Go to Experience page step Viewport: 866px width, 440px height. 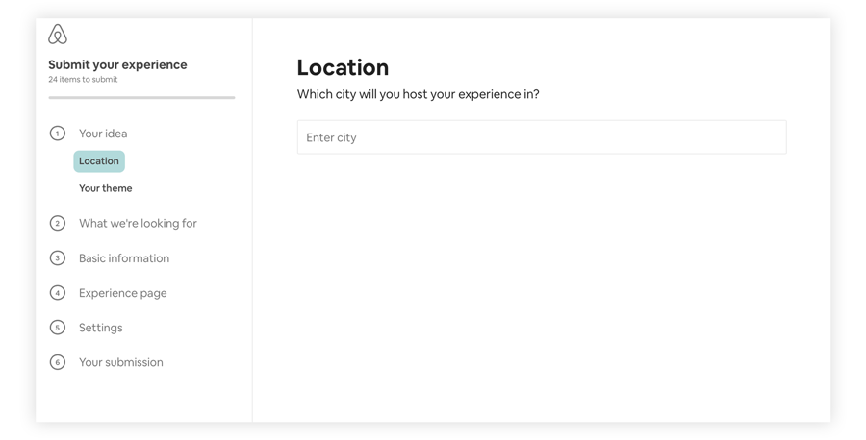122,293
